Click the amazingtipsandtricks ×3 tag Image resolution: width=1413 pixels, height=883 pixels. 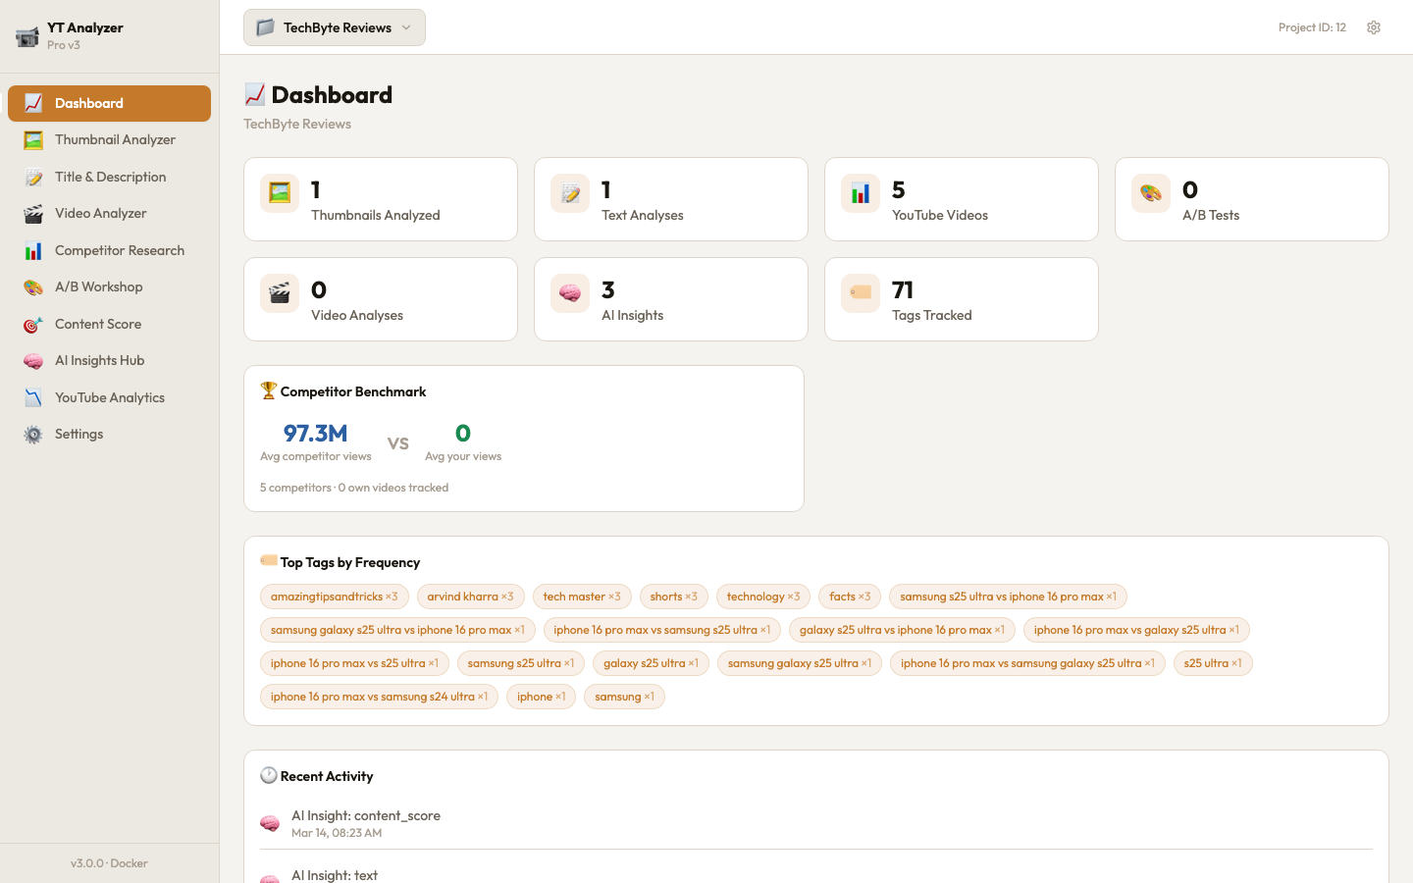coord(335,597)
